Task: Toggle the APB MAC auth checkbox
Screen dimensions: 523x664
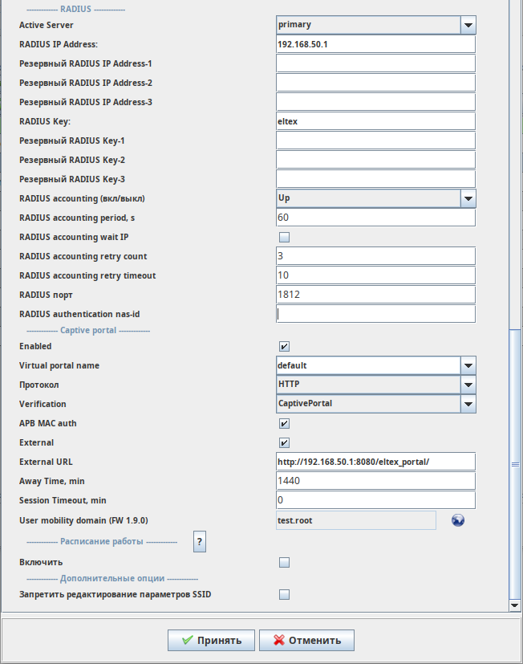Action: (x=284, y=423)
